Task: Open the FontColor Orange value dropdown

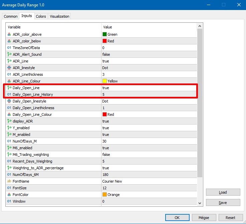Action: pos(149,195)
